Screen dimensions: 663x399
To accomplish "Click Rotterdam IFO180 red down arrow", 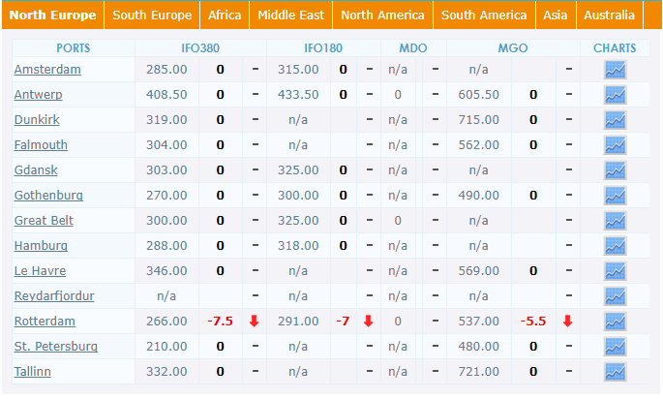I will 369,322.
